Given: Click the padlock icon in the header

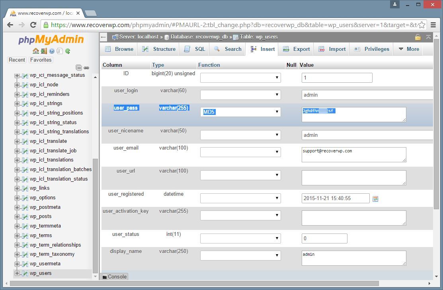Looking at the screenshot, I should click(x=418, y=37).
